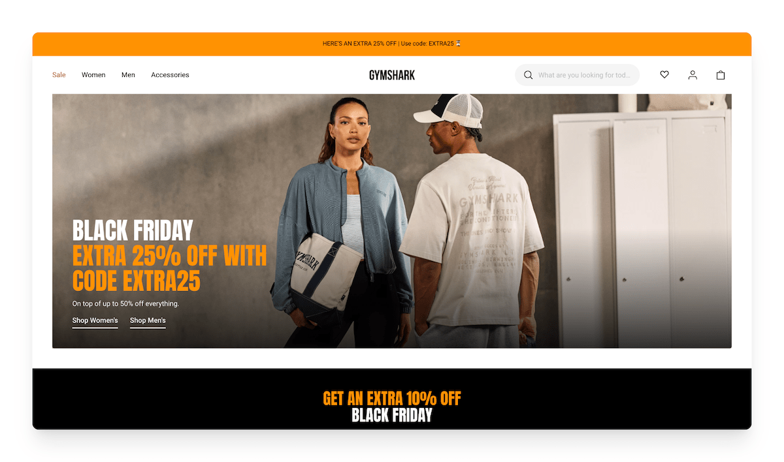Open the Women menu

(x=93, y=75)
